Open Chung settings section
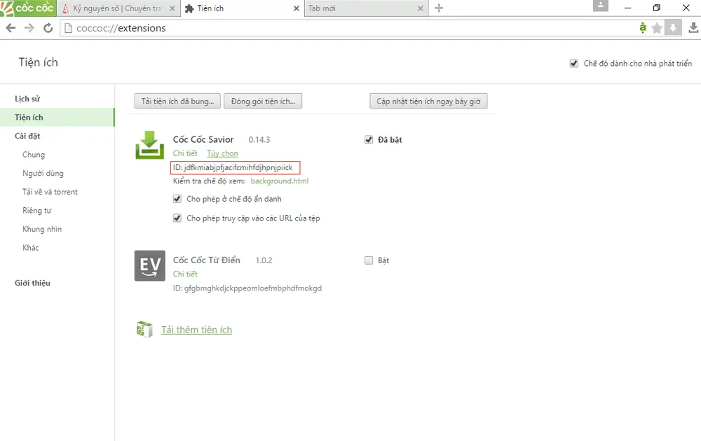The image size is (701, 441). coord(34,155)
